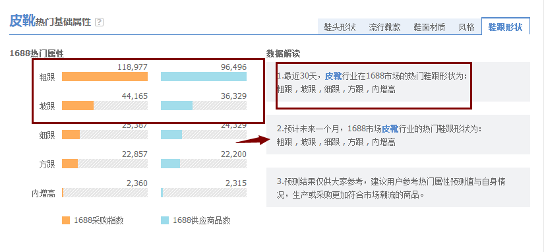
Task: Click the 1688采购指数 legend label
Action: tap(98, 220)
